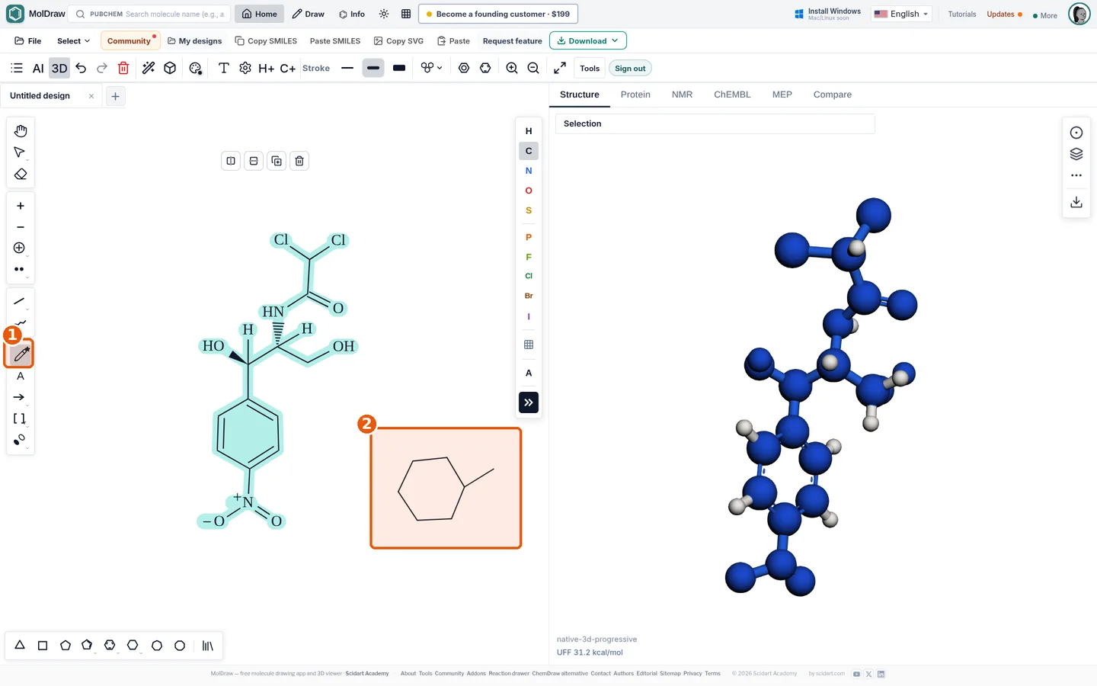The image size is (1097, 686).
Task: Select the single bond line tool
Action: point(20,301)
